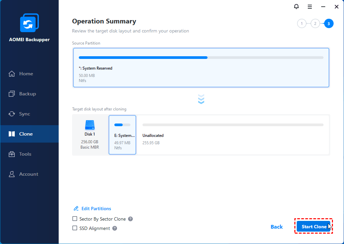
Task: Go Back to previous step
Action: pos(276,227)
